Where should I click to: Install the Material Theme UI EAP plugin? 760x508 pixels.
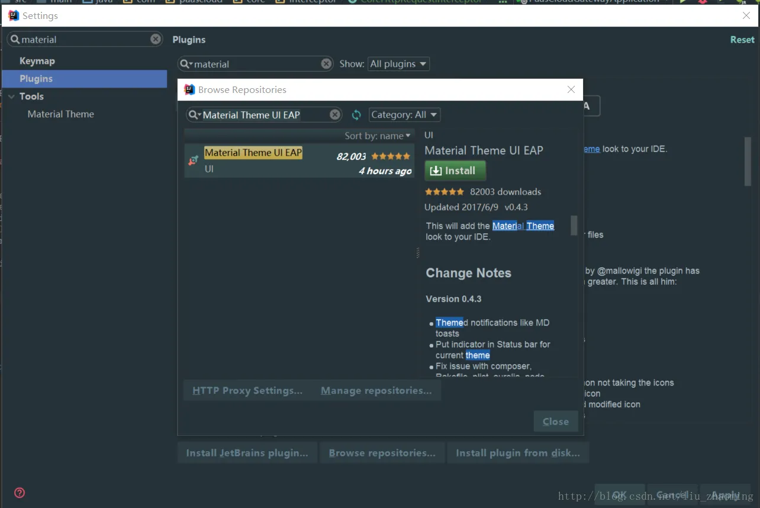[455, 171]
